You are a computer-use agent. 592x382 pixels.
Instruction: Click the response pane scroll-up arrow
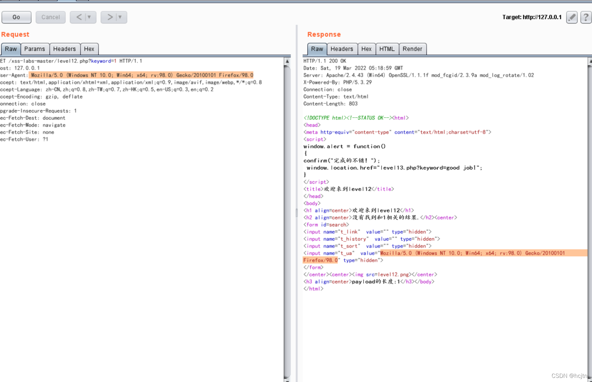590,61
